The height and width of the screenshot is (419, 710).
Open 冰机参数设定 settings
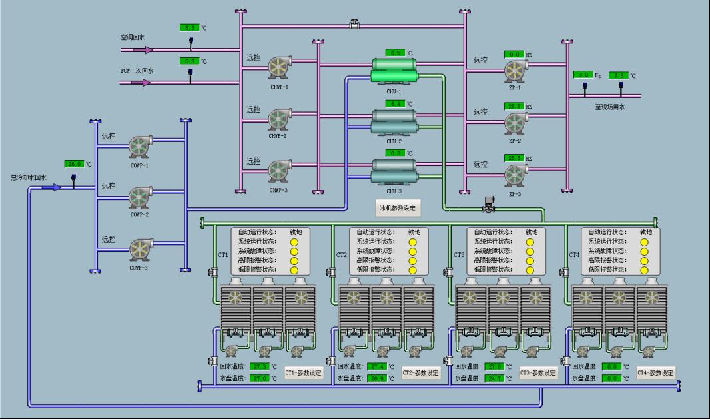[x=398, y=209]
